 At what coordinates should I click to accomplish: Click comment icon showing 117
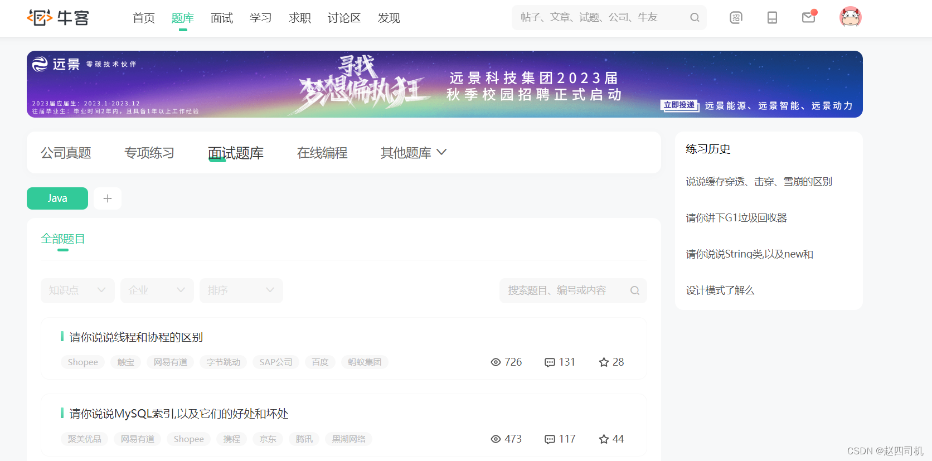(550, 439)
